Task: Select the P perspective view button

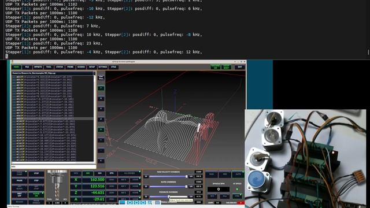Action: coord(101,88)
